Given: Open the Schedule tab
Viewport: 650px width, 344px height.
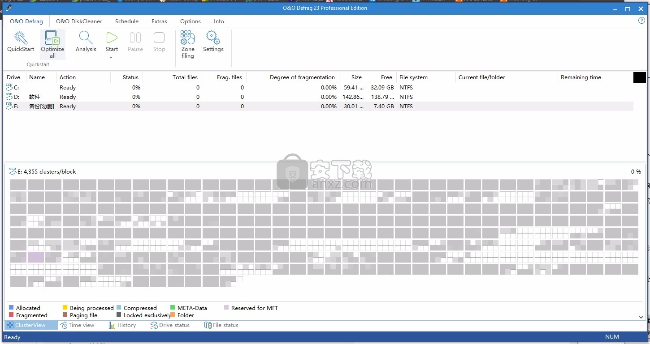Looking at the screenshot, I should click(x=127, y=21).
